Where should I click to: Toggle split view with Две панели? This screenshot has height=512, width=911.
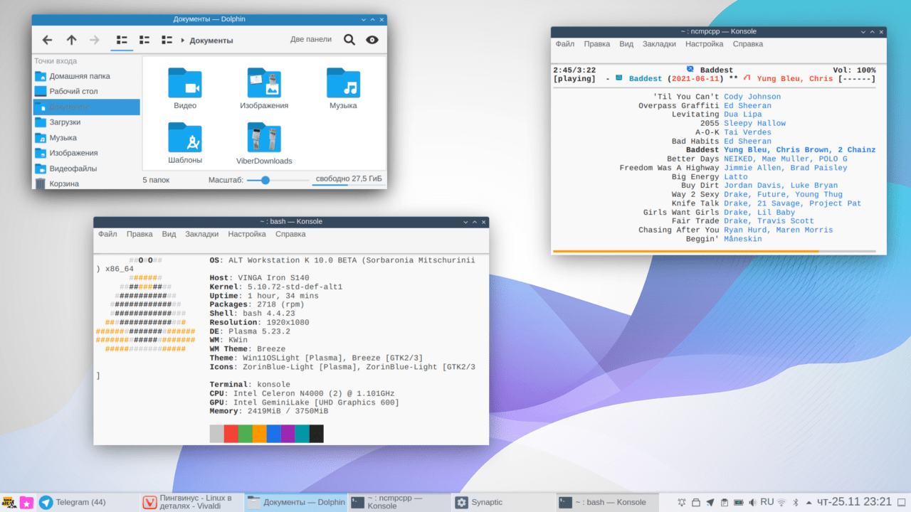(310, 40)
